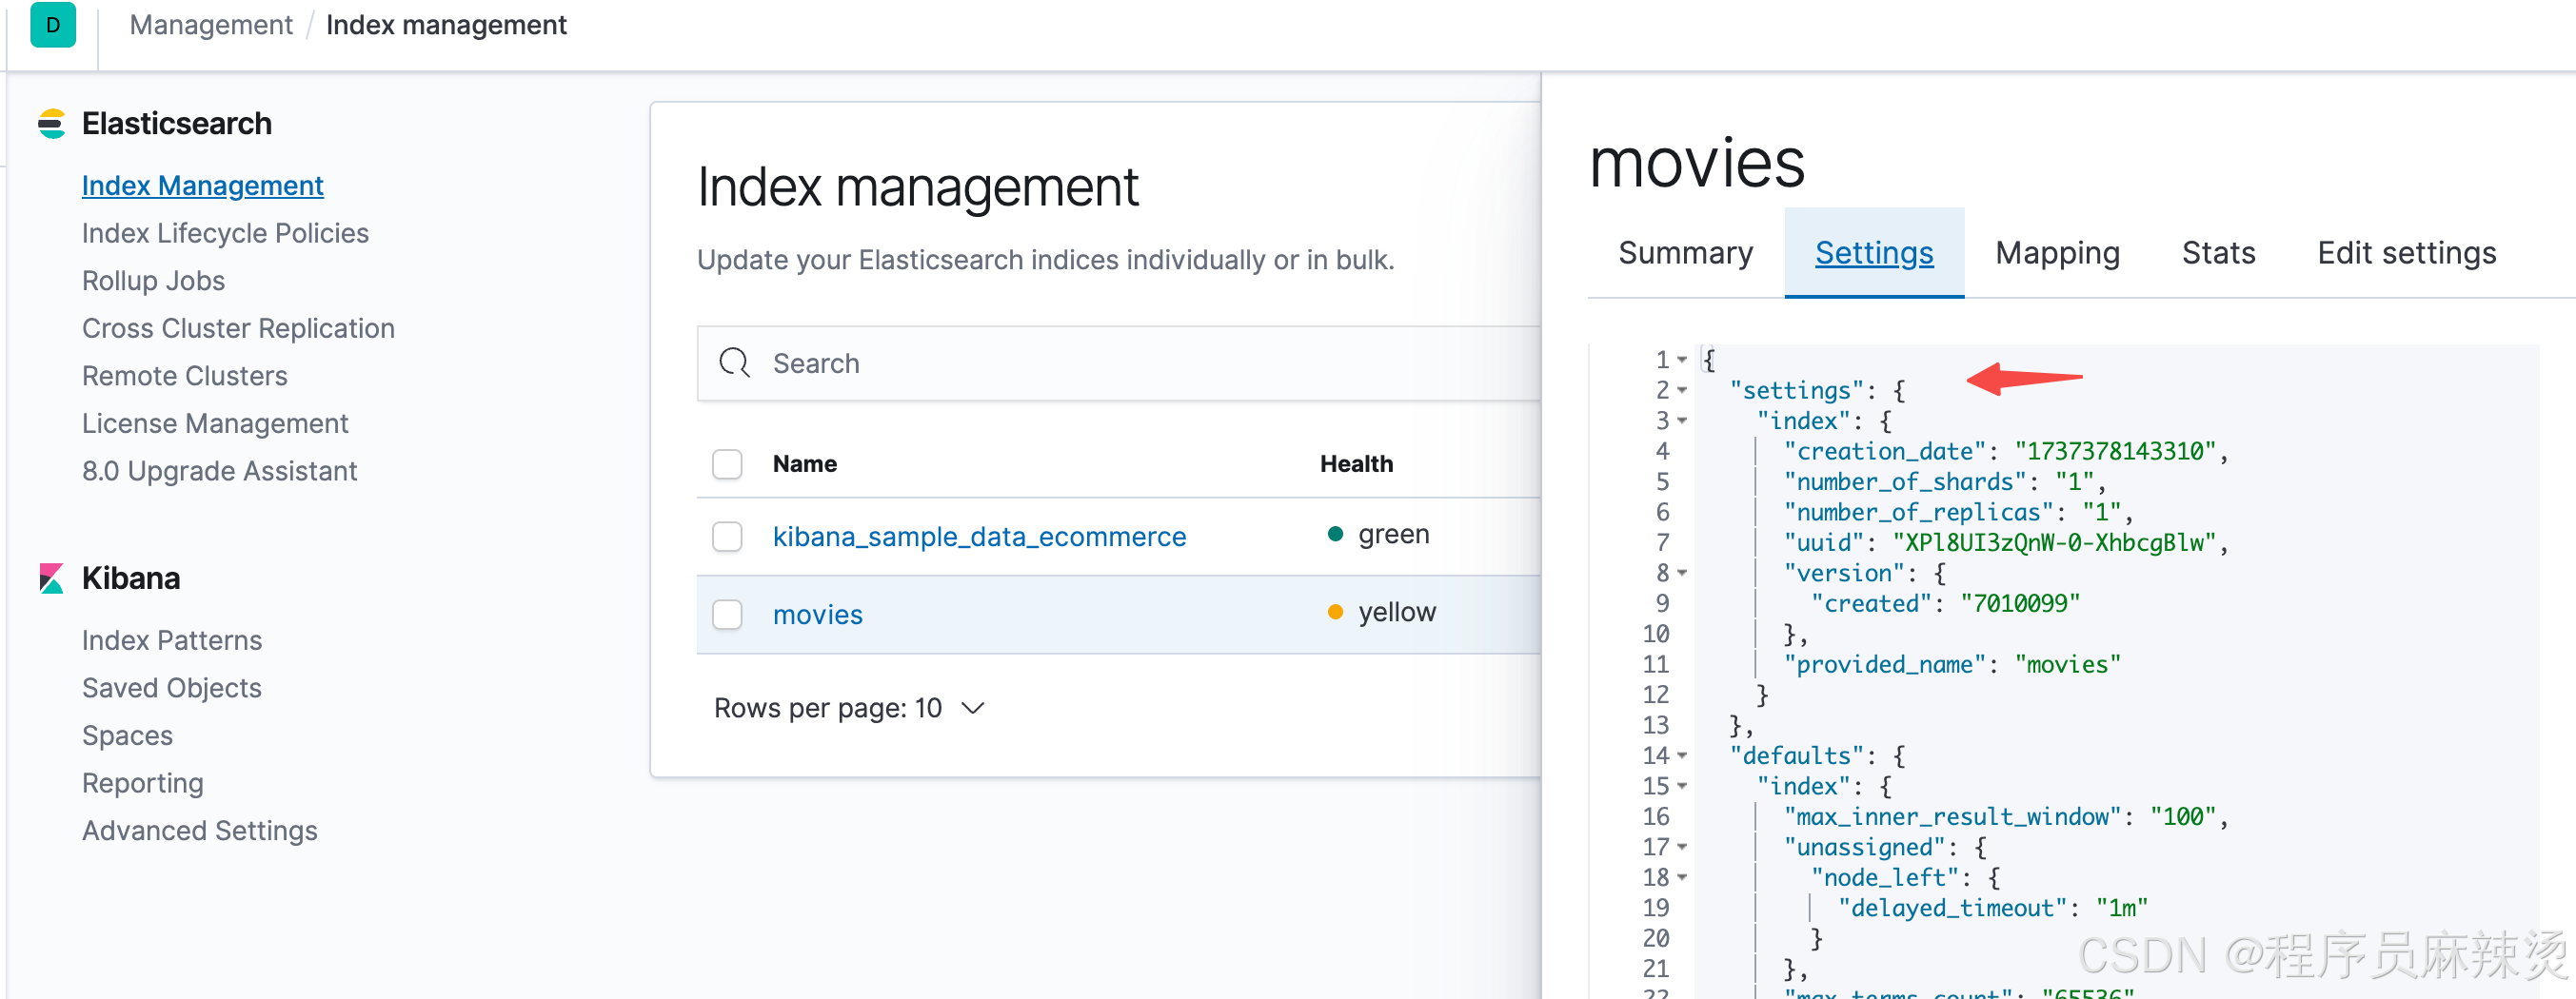Sort by the Name column header
2576x999 pixels.
(804, 463)
